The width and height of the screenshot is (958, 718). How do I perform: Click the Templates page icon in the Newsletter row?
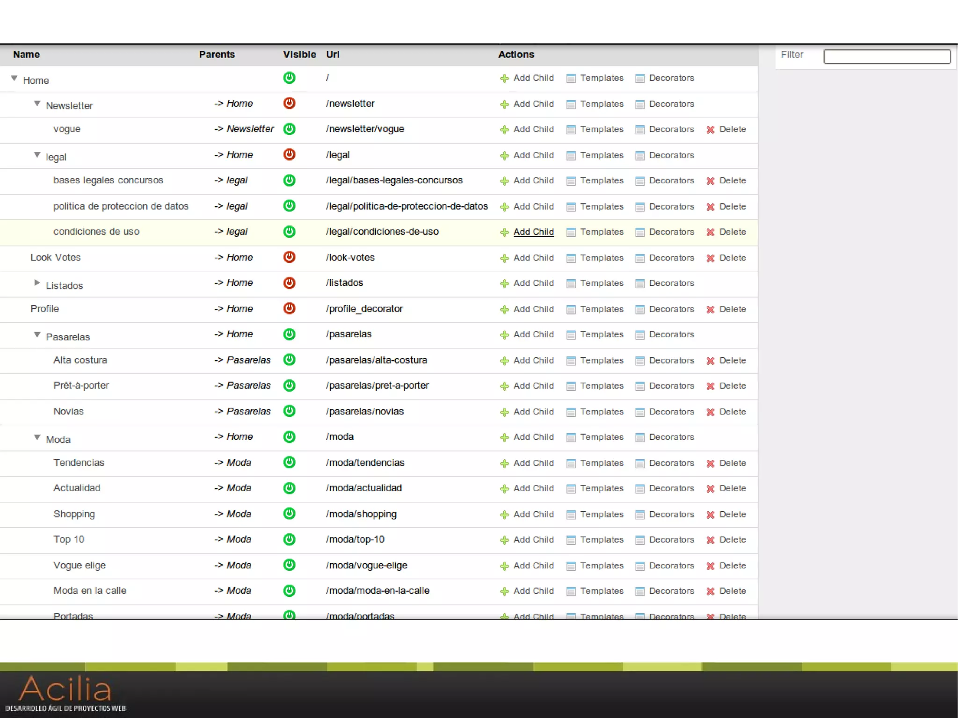tap(571, 104)
